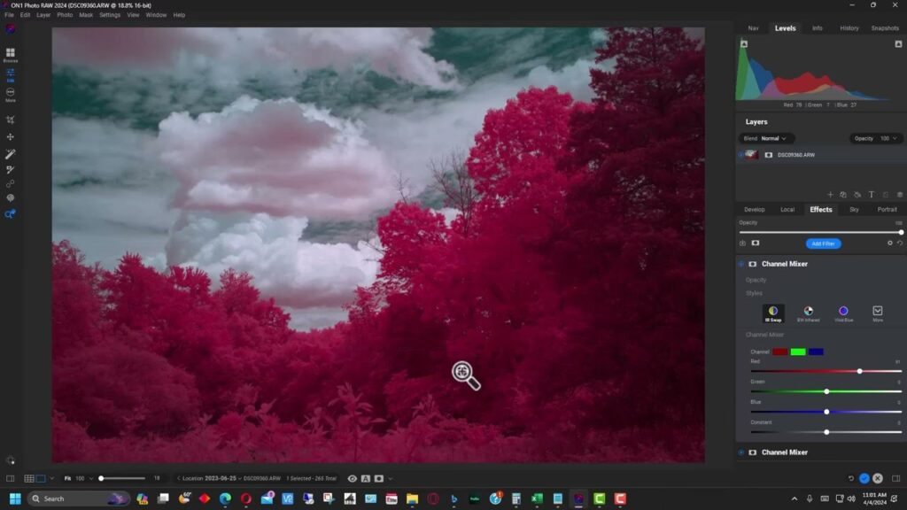This screenshot has height=510, width=907.
Task: Select the Crop tool in left toolbar
Action: (x=11, y=120)
